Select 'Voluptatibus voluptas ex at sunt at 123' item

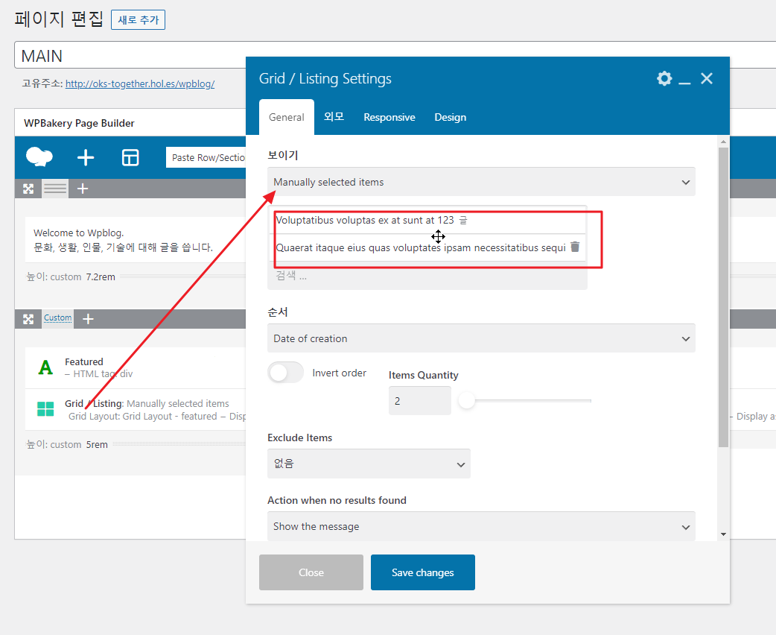point(364,220)
